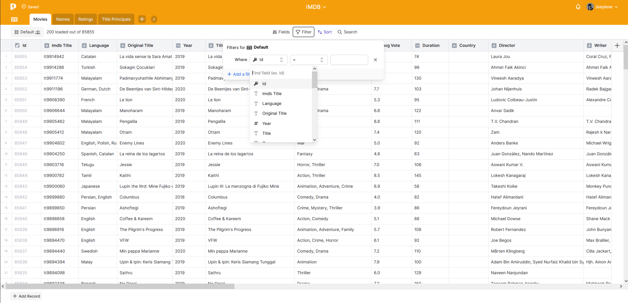Select Id in the field list

coord(281,84)
